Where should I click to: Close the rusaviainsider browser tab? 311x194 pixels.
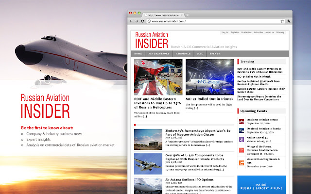point(181,15)
